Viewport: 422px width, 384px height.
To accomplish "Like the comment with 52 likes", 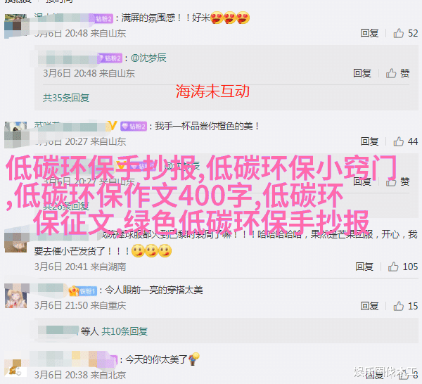I will 398,33.
